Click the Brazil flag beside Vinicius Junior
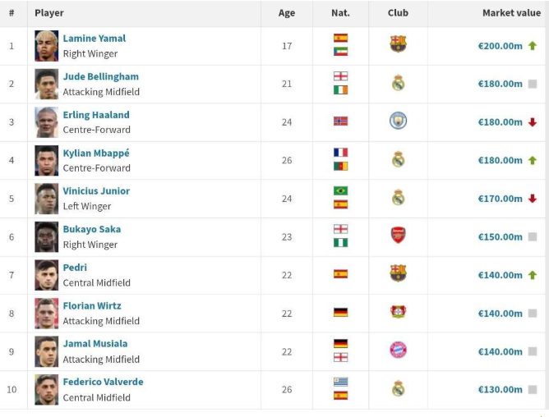Screen dimensions: 549x417 (x=340, y=191)
